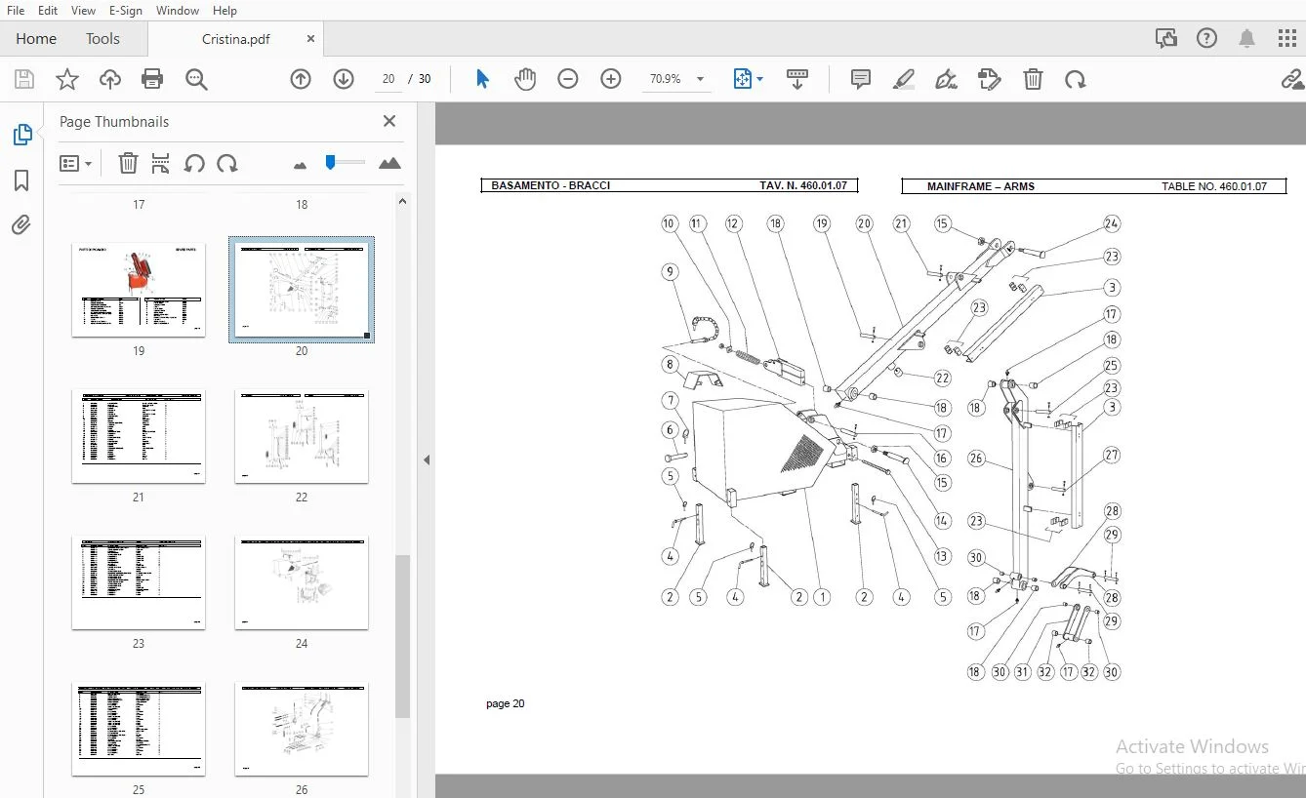Close the Cristina.pdf tab
This screenshot has height=798, width=1306.
pos(310,39)
